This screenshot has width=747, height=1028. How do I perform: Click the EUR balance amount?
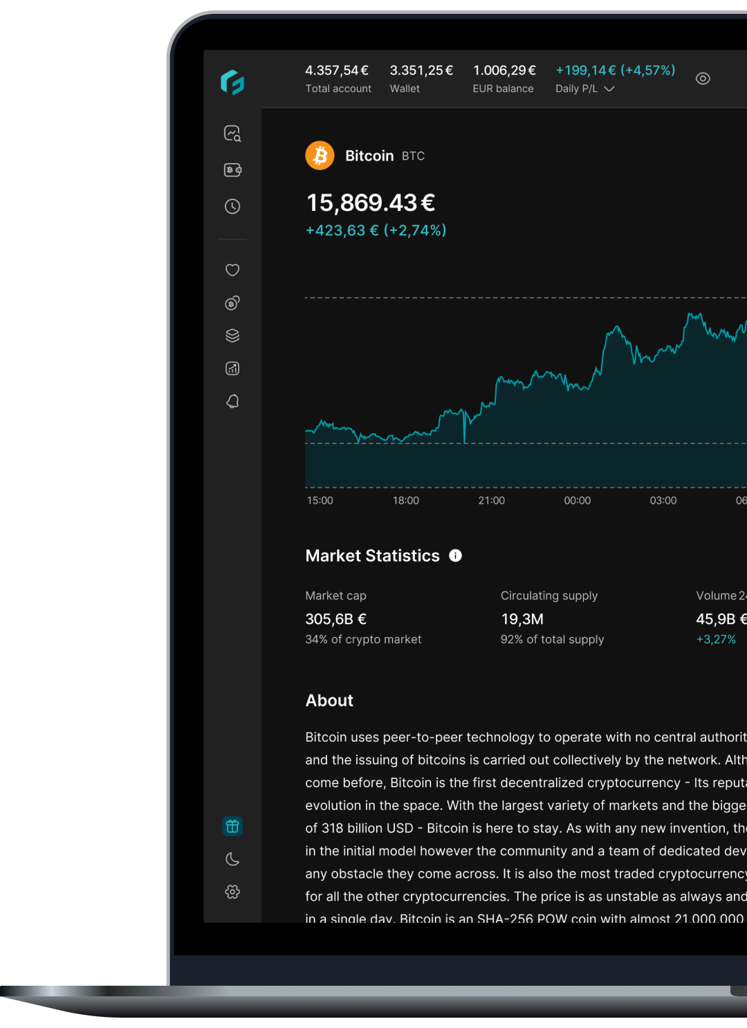[x=504, y=71]
